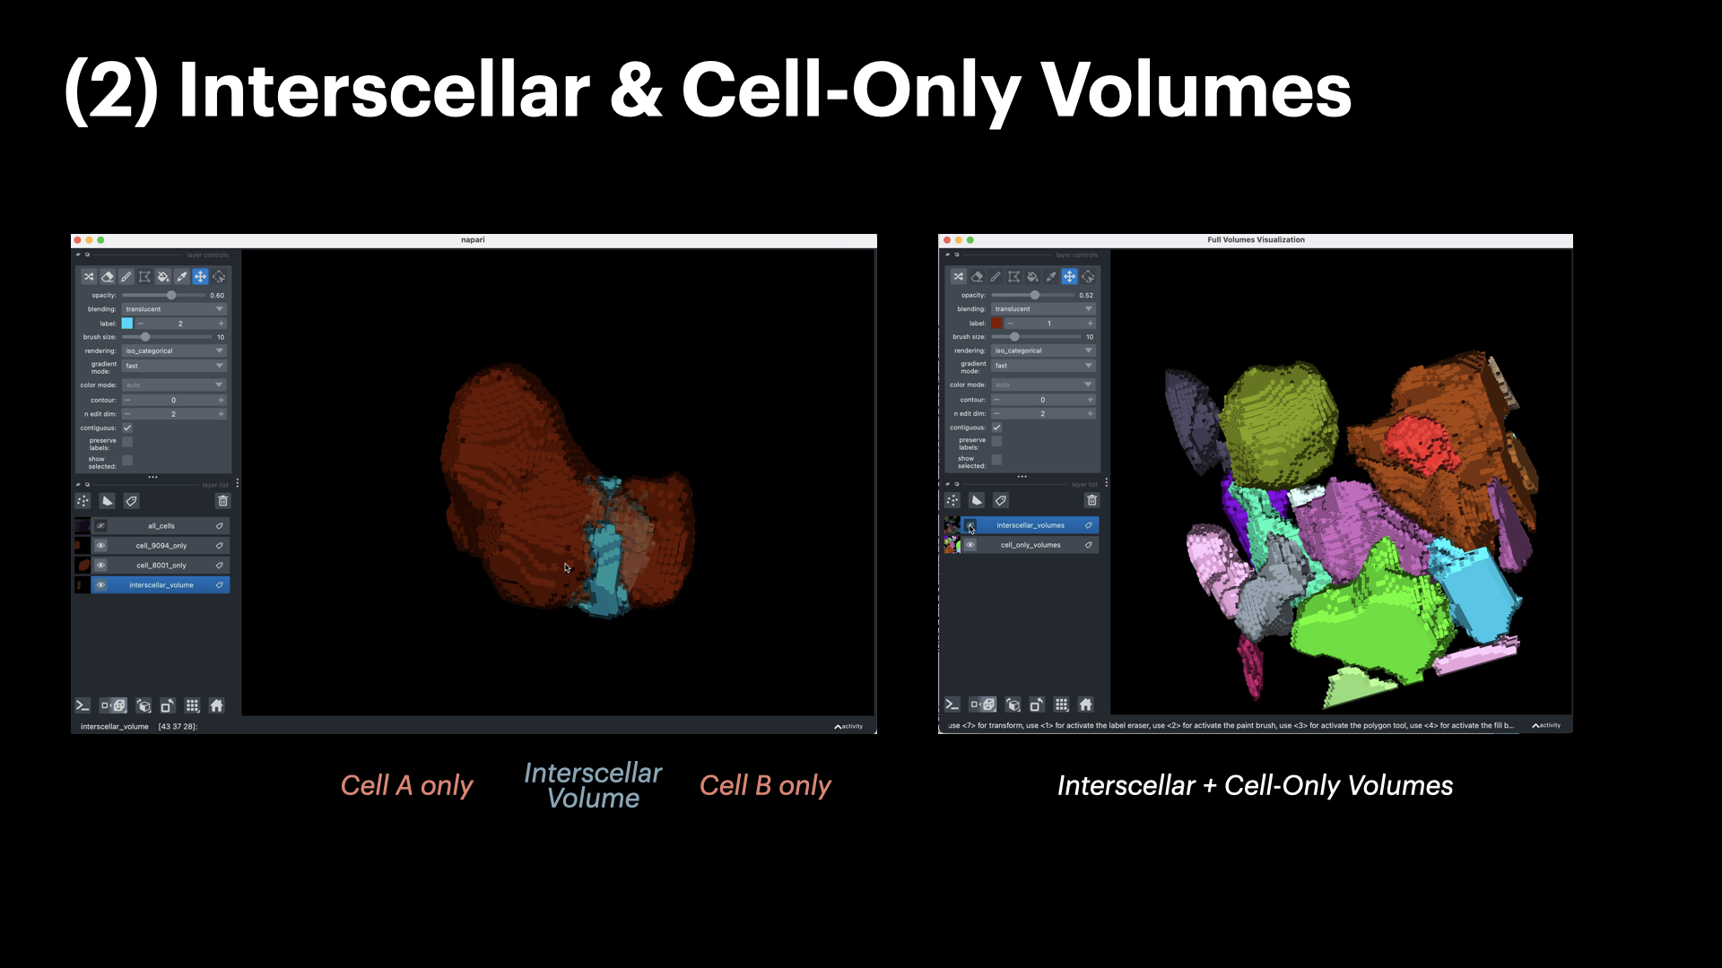This screenshot has width=1722, height=968.
Task: Select the fill bucket in napari window
Action: [x=163, y=277]
